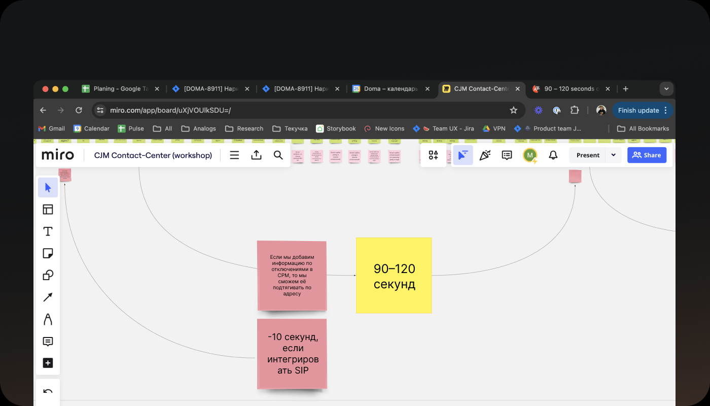Click the Present button
The image size is (710, 406).
coord(588,155)
